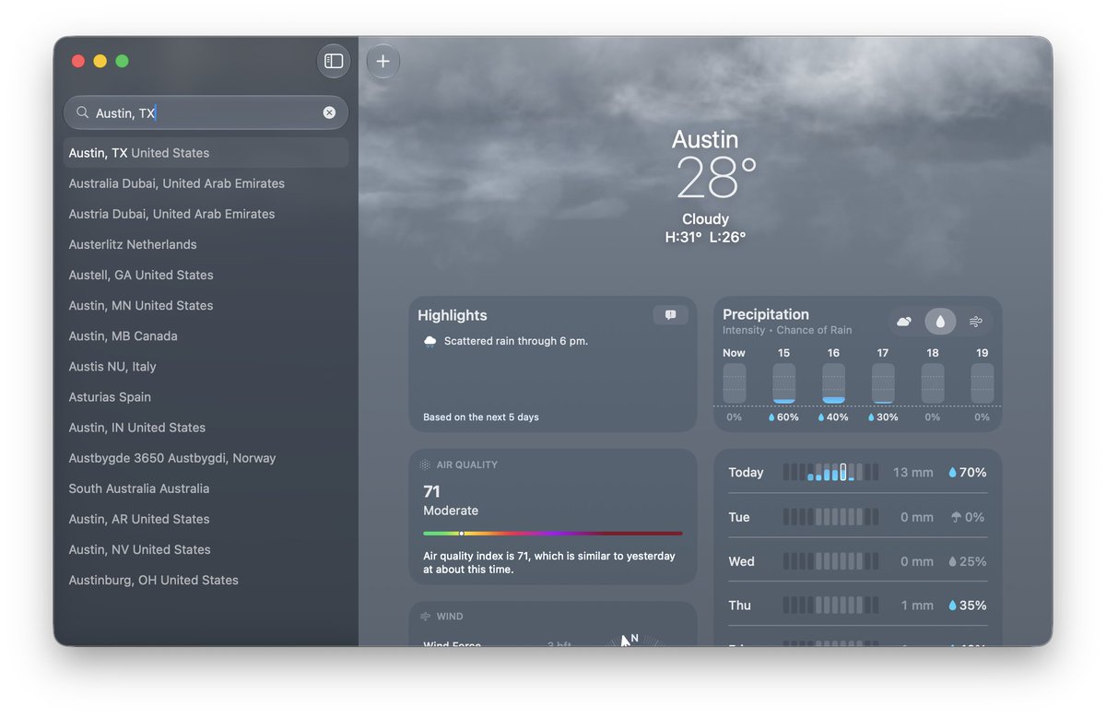Select hour 18 precipitation bar
This screenshot has width=1106, height=717.
(x=933, y=382)
